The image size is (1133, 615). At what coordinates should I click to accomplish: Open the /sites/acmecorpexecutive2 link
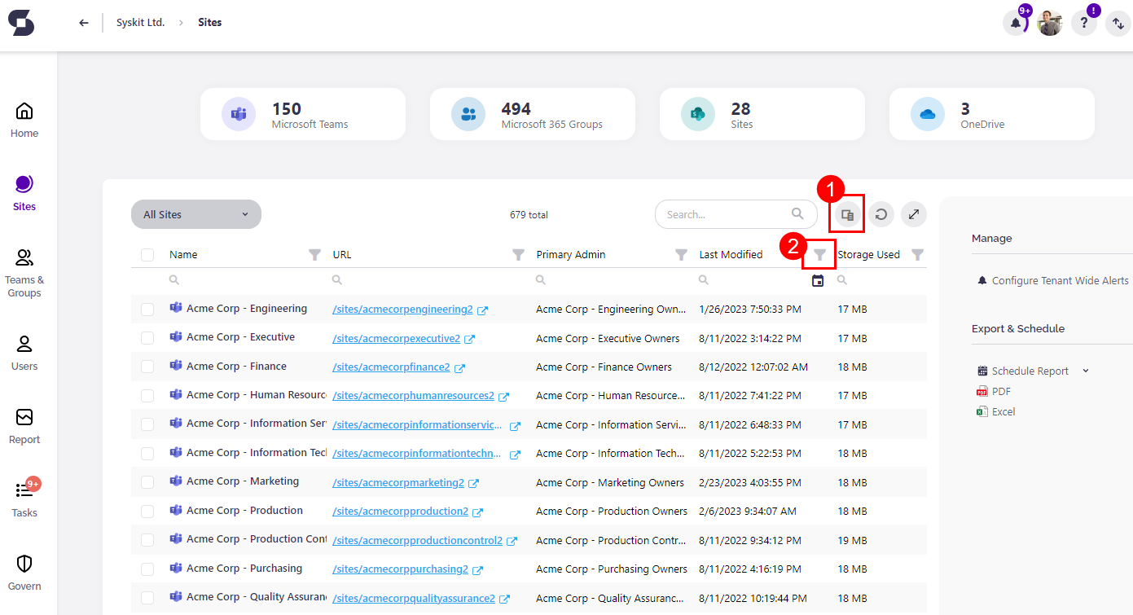click(x=396, y=338)
